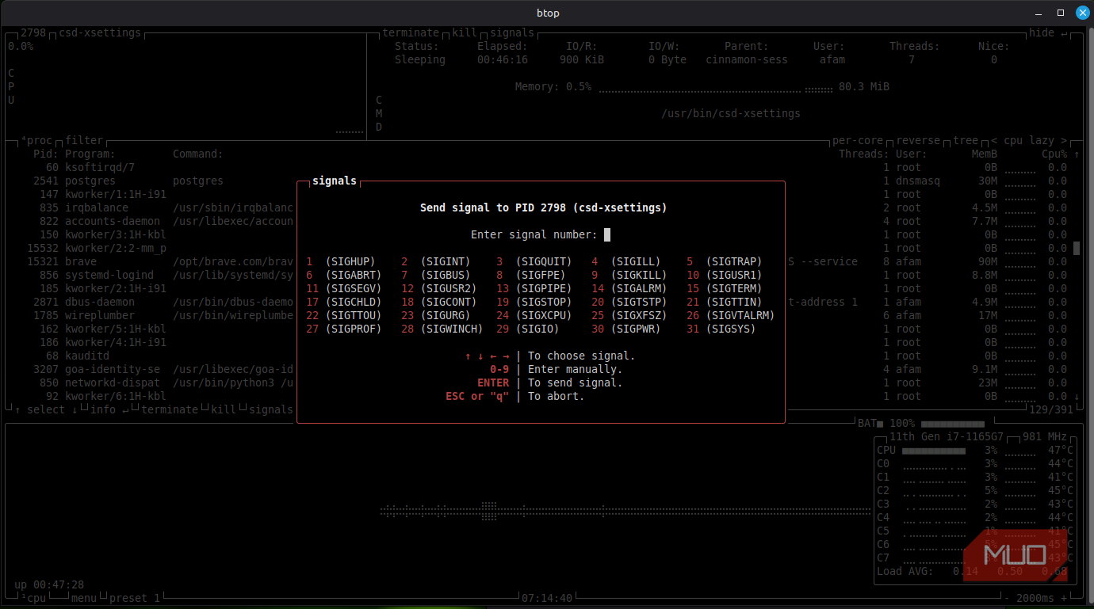Click the scroll-up arrow next to the Cpu% header

[1077, 154]
